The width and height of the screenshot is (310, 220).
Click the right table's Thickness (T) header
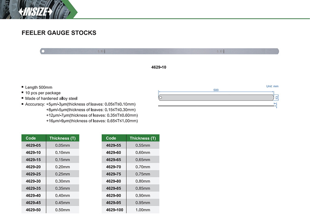pos(143,138)
